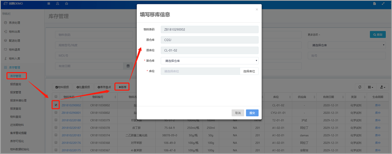Uncheck the row ZB1810290002 checkbox
This screenshot has width=392, height=154.
(x=56, y=105)
